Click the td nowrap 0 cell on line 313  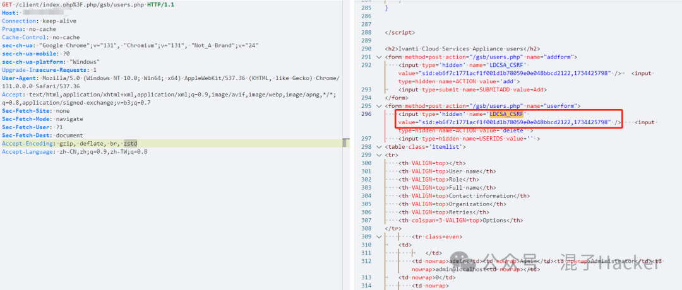427,277
